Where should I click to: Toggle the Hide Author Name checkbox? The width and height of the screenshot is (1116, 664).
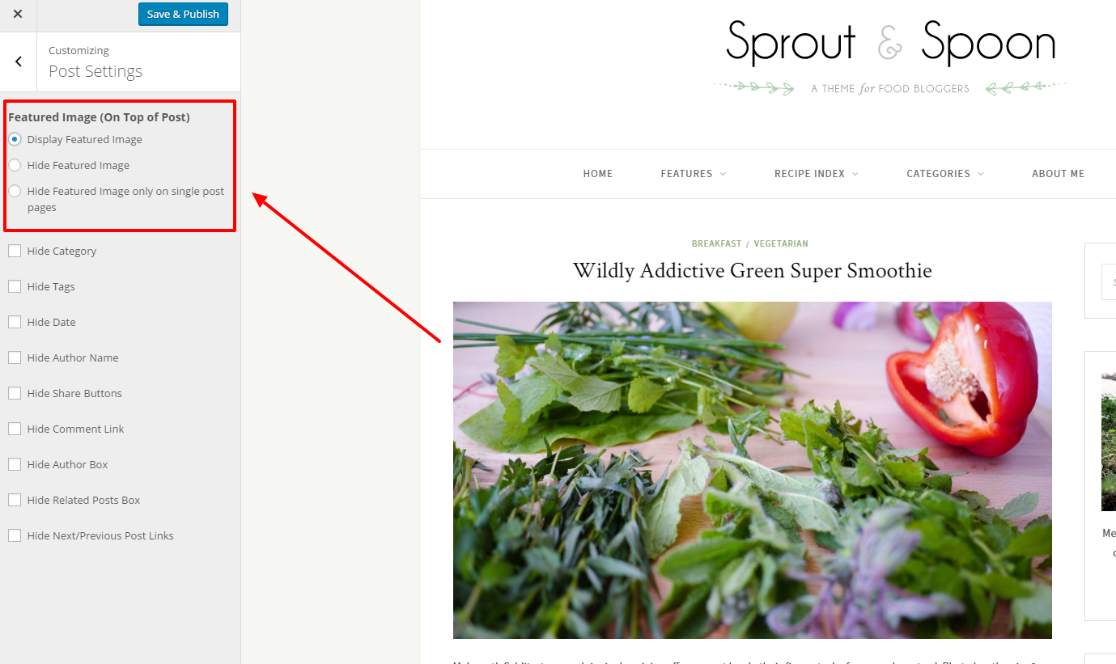15,357
